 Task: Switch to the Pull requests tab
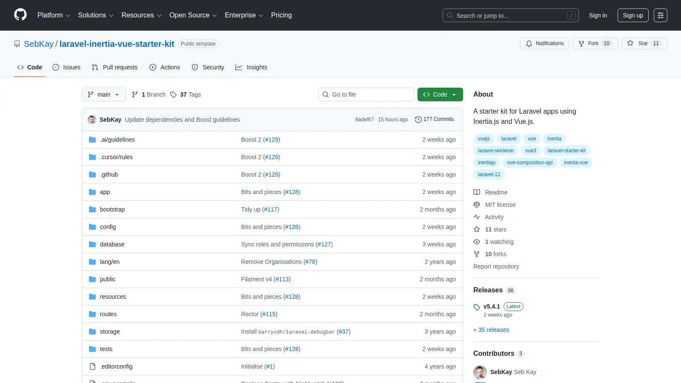[114, 67]
